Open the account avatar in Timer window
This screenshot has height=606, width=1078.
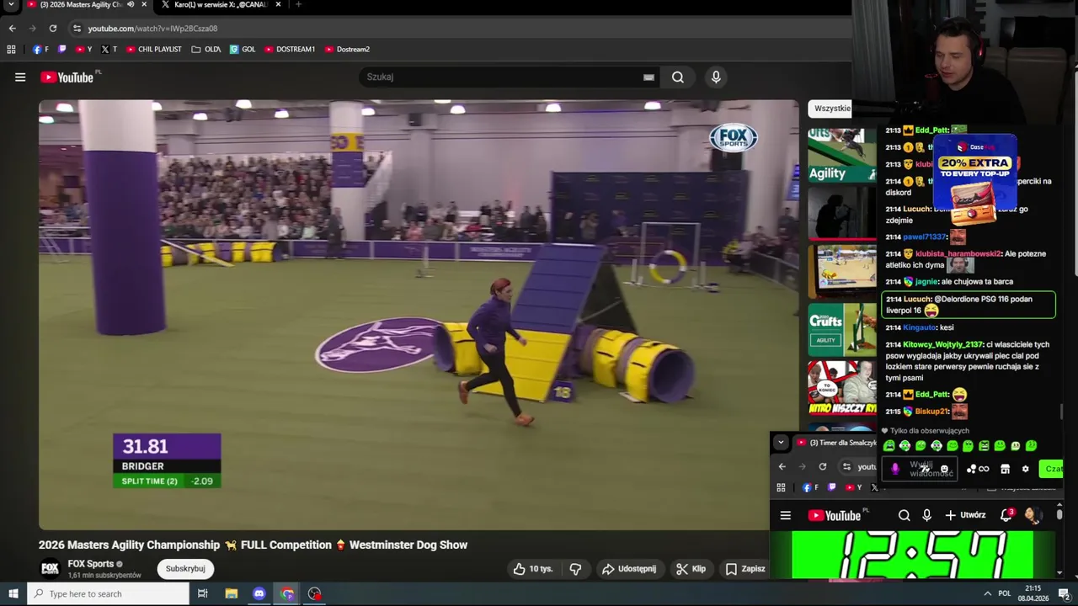1033,515
